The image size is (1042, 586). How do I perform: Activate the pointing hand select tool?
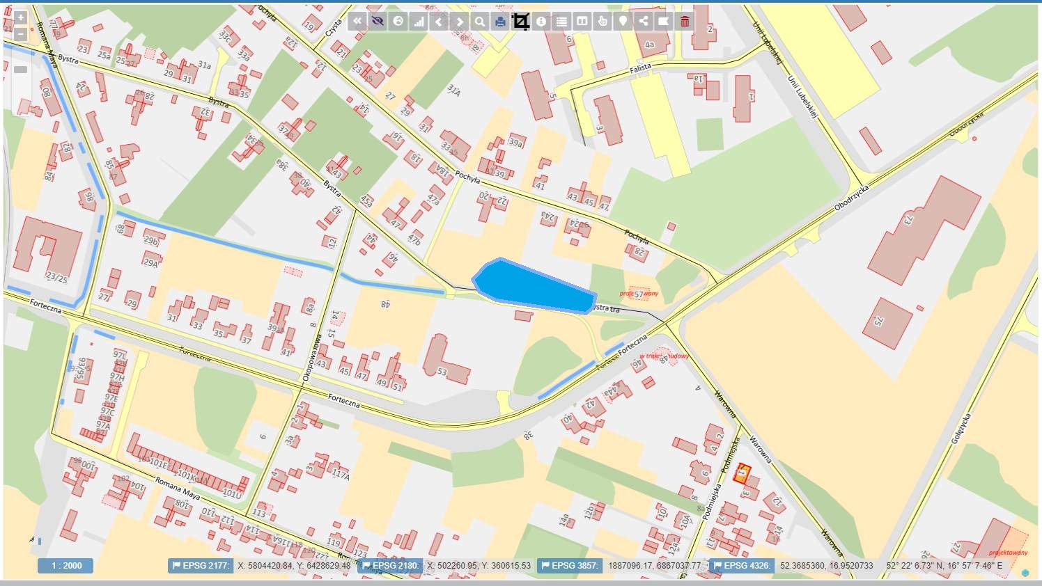[x=602, y=22]
